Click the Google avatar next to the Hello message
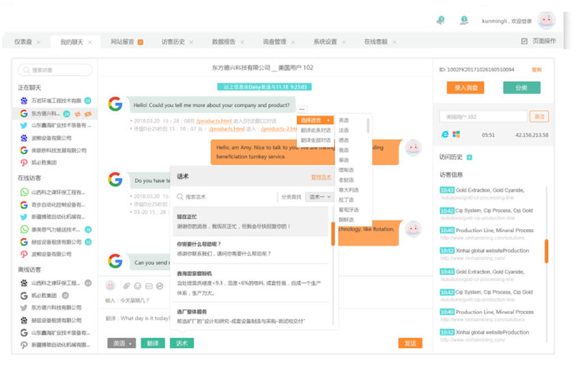 tap(115, 104)
